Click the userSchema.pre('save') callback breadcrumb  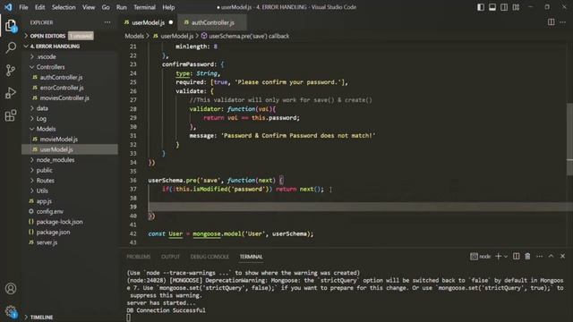[x=245, y=36]
